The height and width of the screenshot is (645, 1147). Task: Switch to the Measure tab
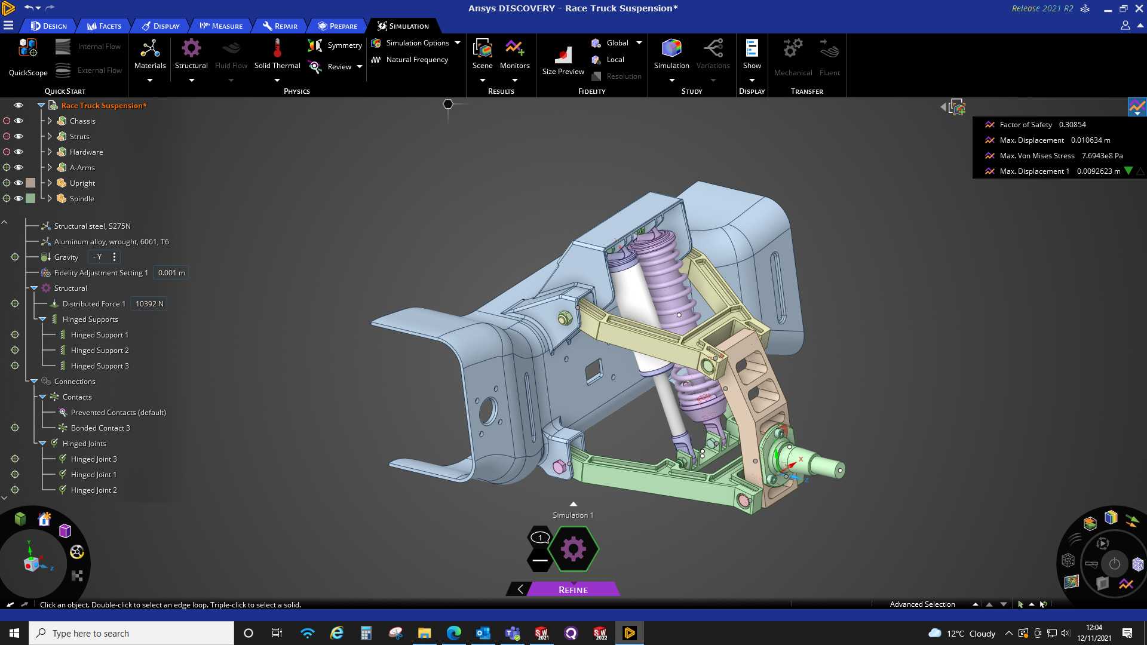click(221, 26)
